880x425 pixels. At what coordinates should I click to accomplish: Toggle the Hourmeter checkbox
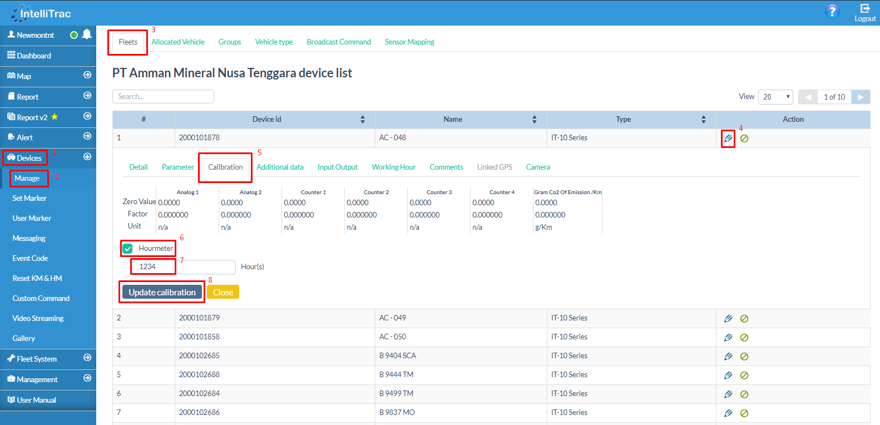click(128, 249)
